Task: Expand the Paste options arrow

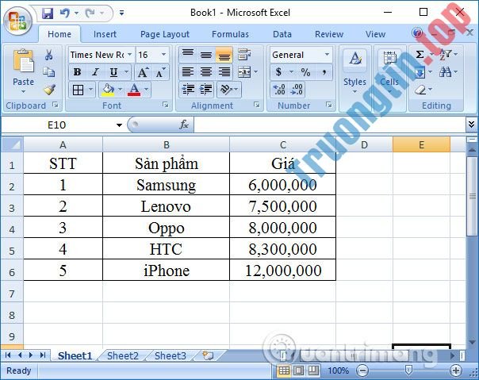Action: (24, 91)
